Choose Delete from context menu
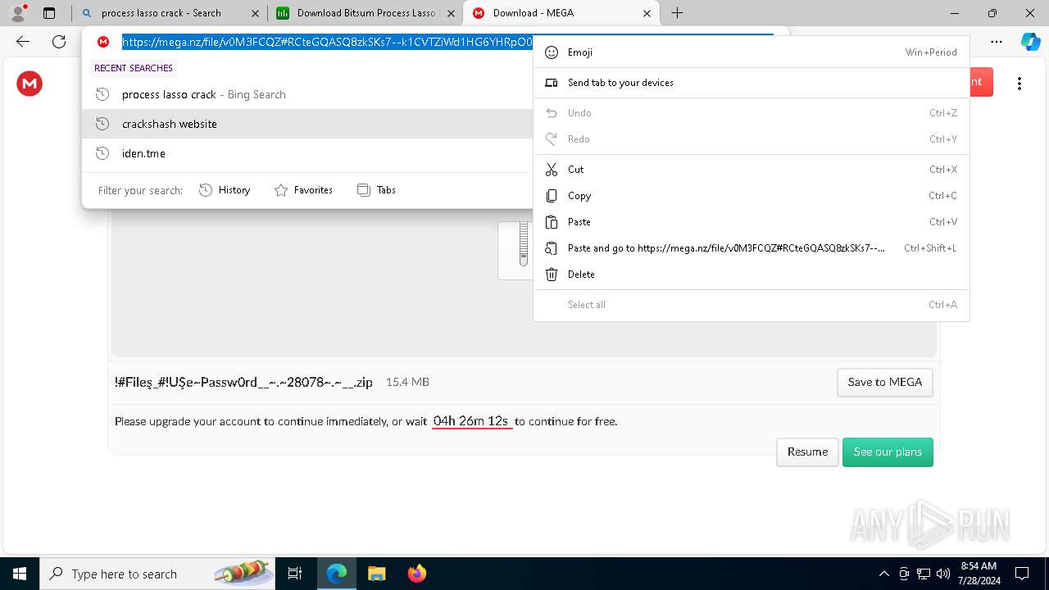The width and height of the screenshot is (1049, 590). [x=751, y=275]
